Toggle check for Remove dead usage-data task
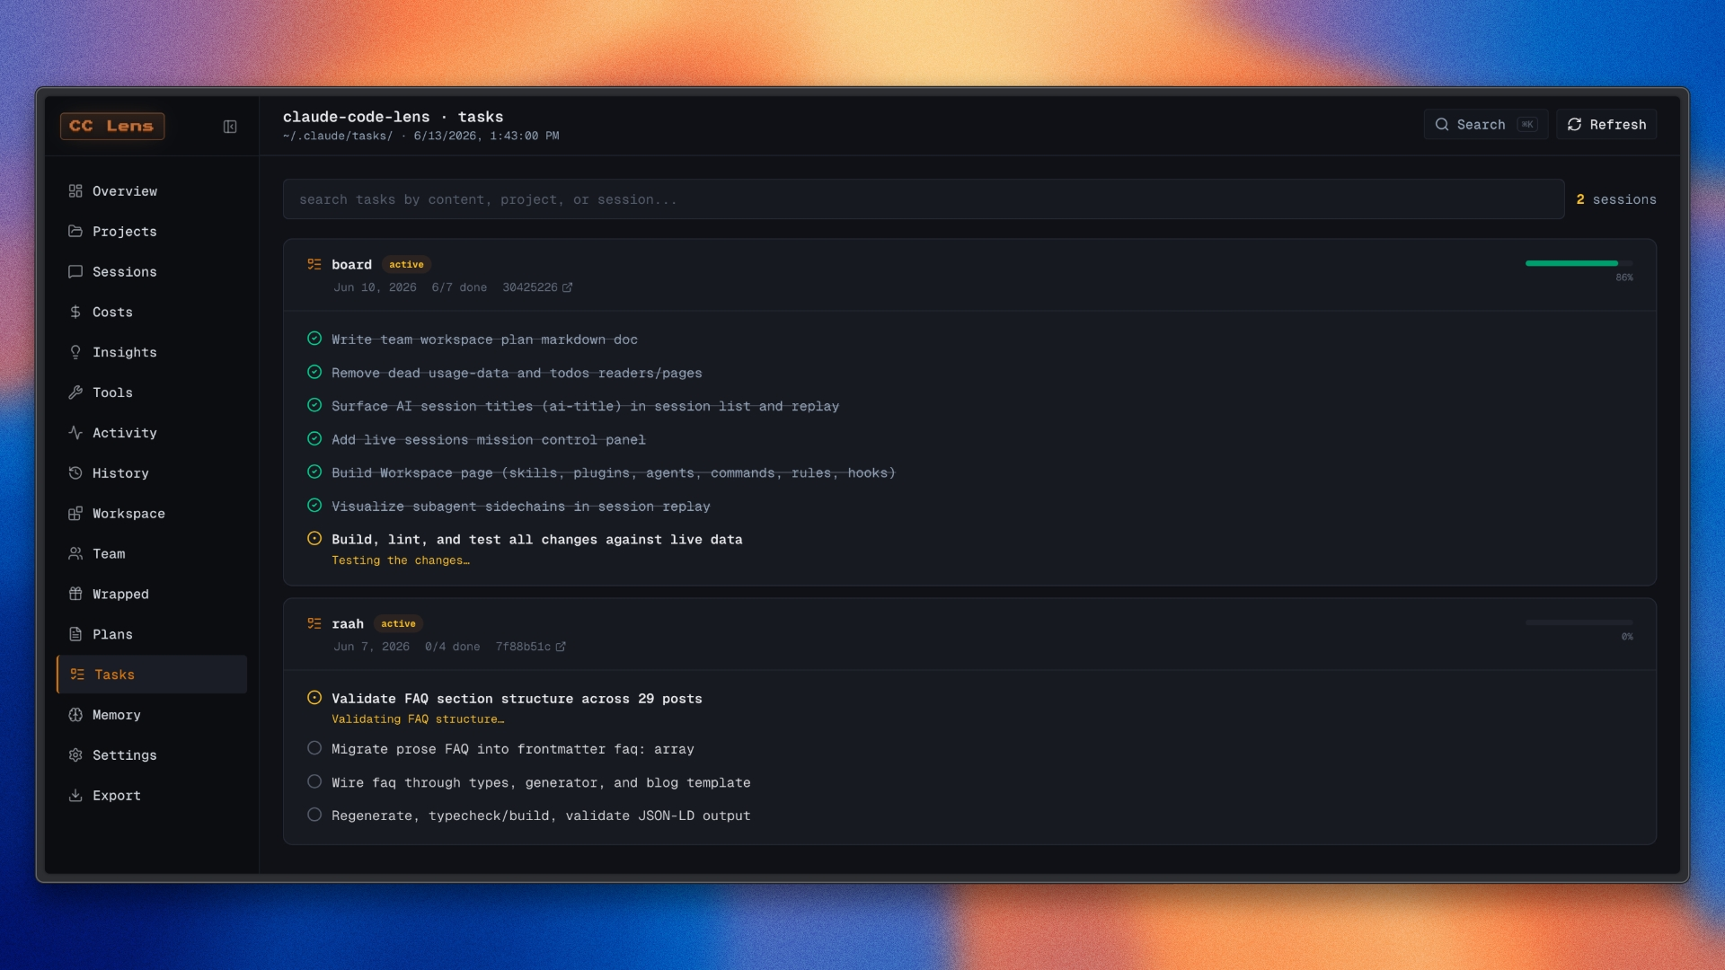The width and height of the screenshot is (1725, 970). tap(314, 372)
